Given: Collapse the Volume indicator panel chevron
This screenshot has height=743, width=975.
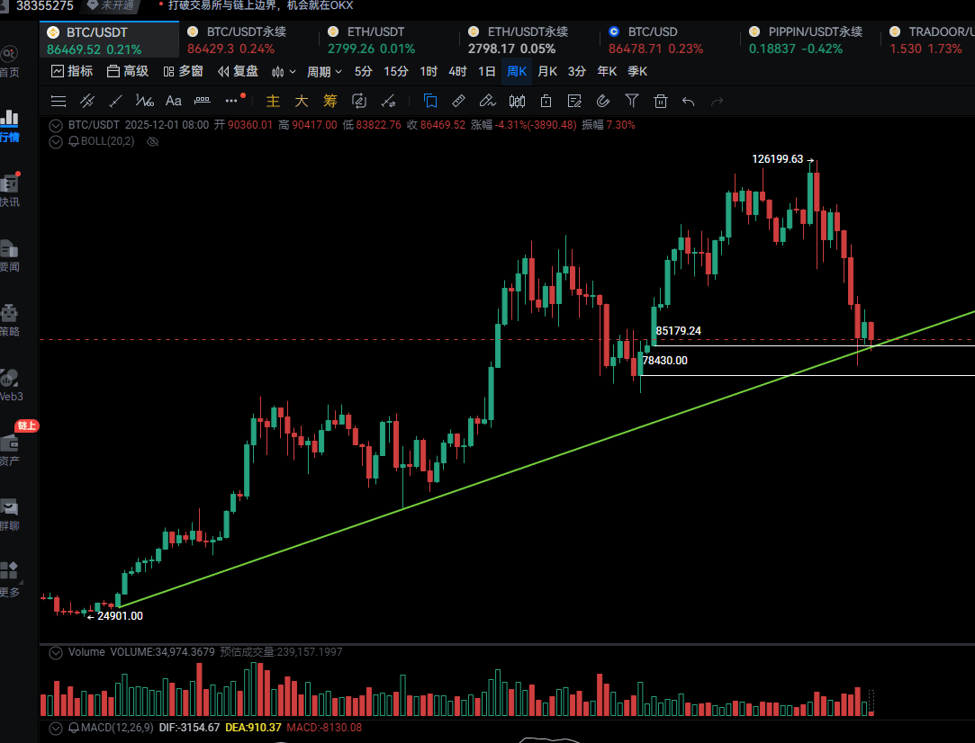Looking at the screenshot, I should click(x=56, y=651).
